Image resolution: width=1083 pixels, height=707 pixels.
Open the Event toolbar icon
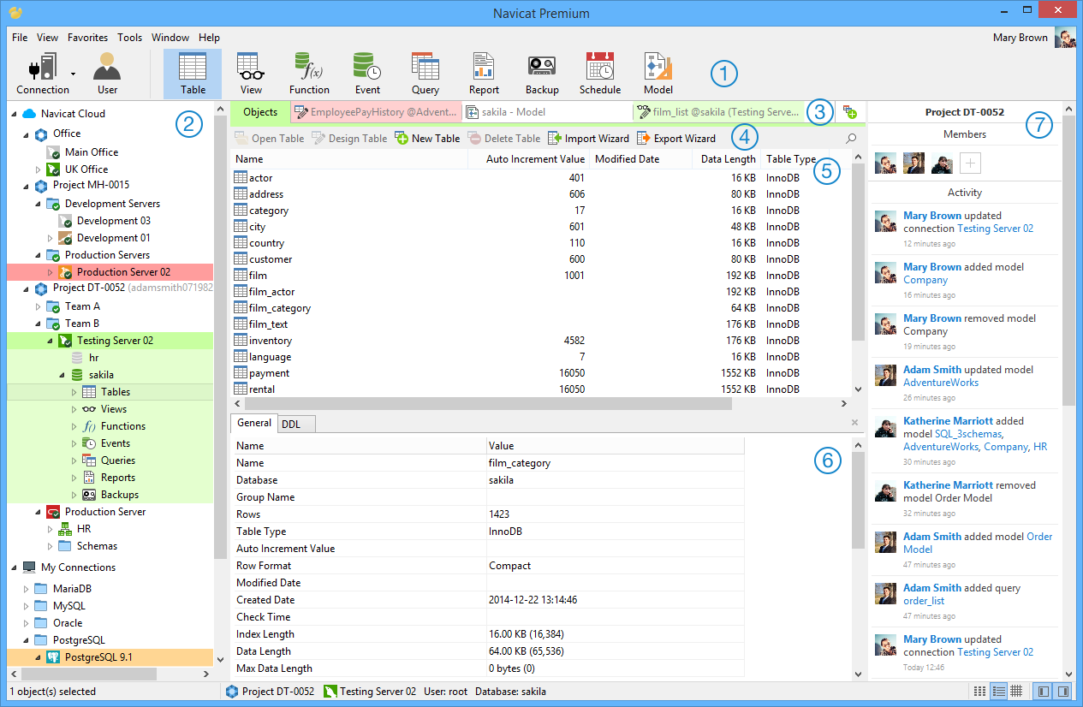point(367,74)
